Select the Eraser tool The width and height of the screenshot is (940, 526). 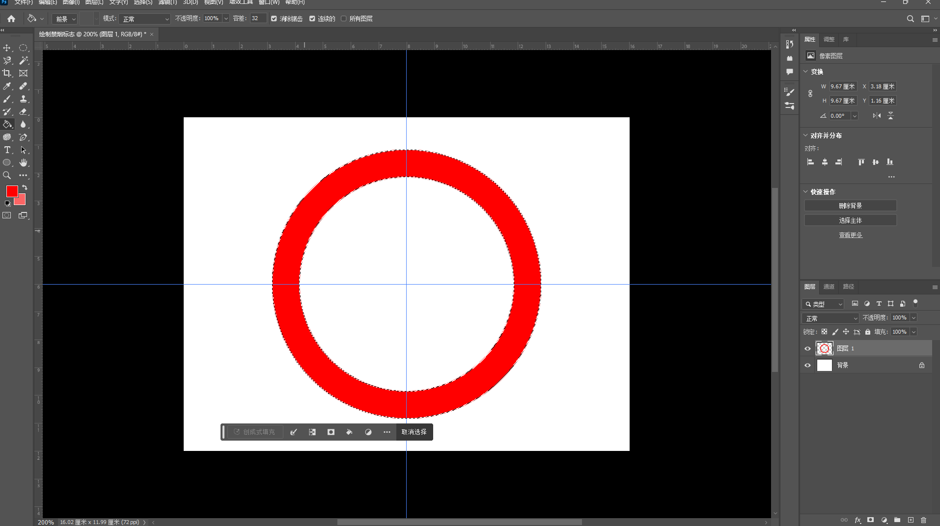click(23, 111)
